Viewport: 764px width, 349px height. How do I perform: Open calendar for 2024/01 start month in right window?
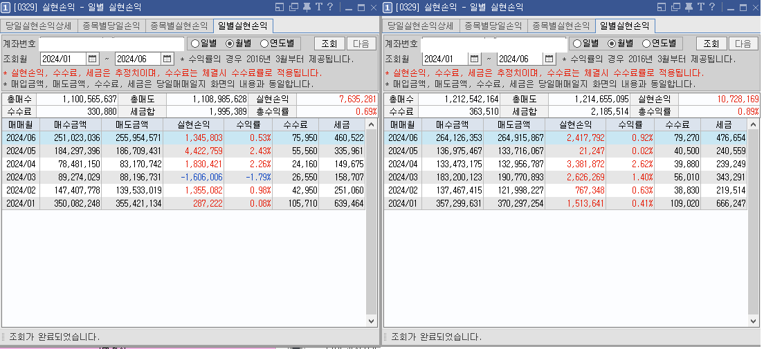(475, 59)
